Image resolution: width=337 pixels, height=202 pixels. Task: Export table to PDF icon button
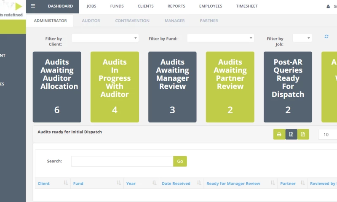coord(303,134)
